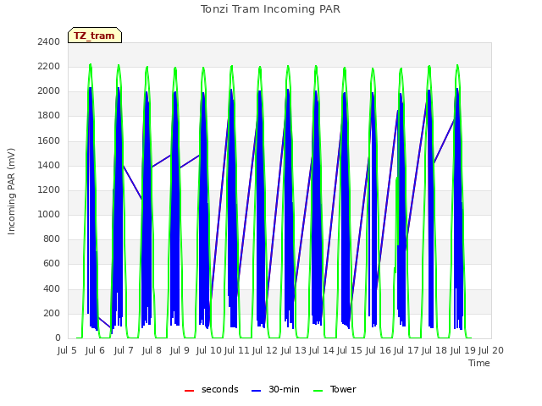Image resolution: width=542 pixels, height=406 pixels.
Task: Click the Time axis label
Action: [x=479, y=363]
